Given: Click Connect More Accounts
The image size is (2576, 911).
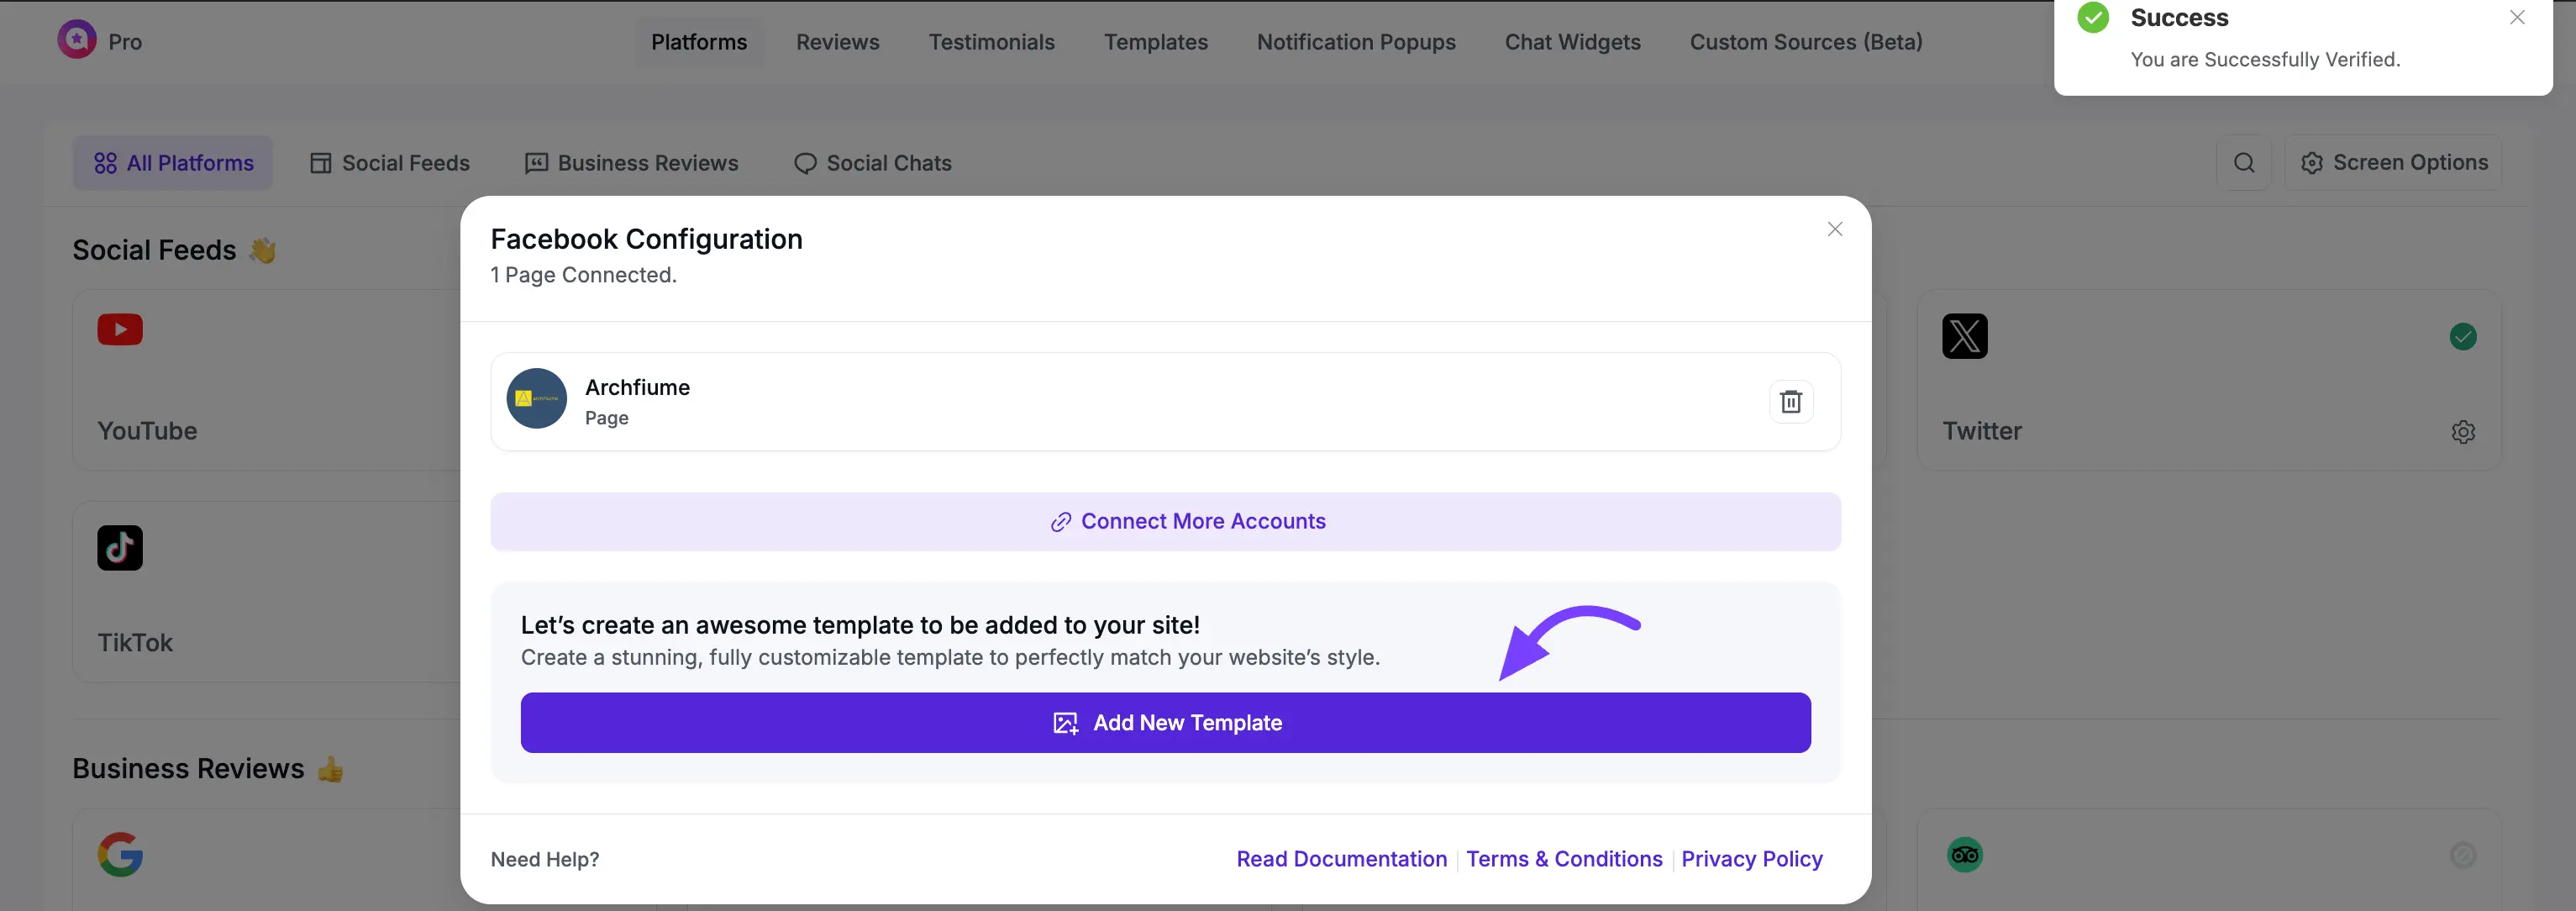Looking at the screenshot, I should (x=1186, y=521).
